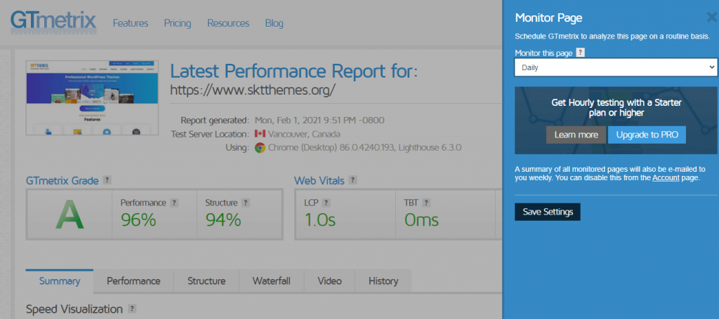The height and width of the screenshot is (319, 719).
Task: Click the Learn more button
Action: [x=576, y=135]
